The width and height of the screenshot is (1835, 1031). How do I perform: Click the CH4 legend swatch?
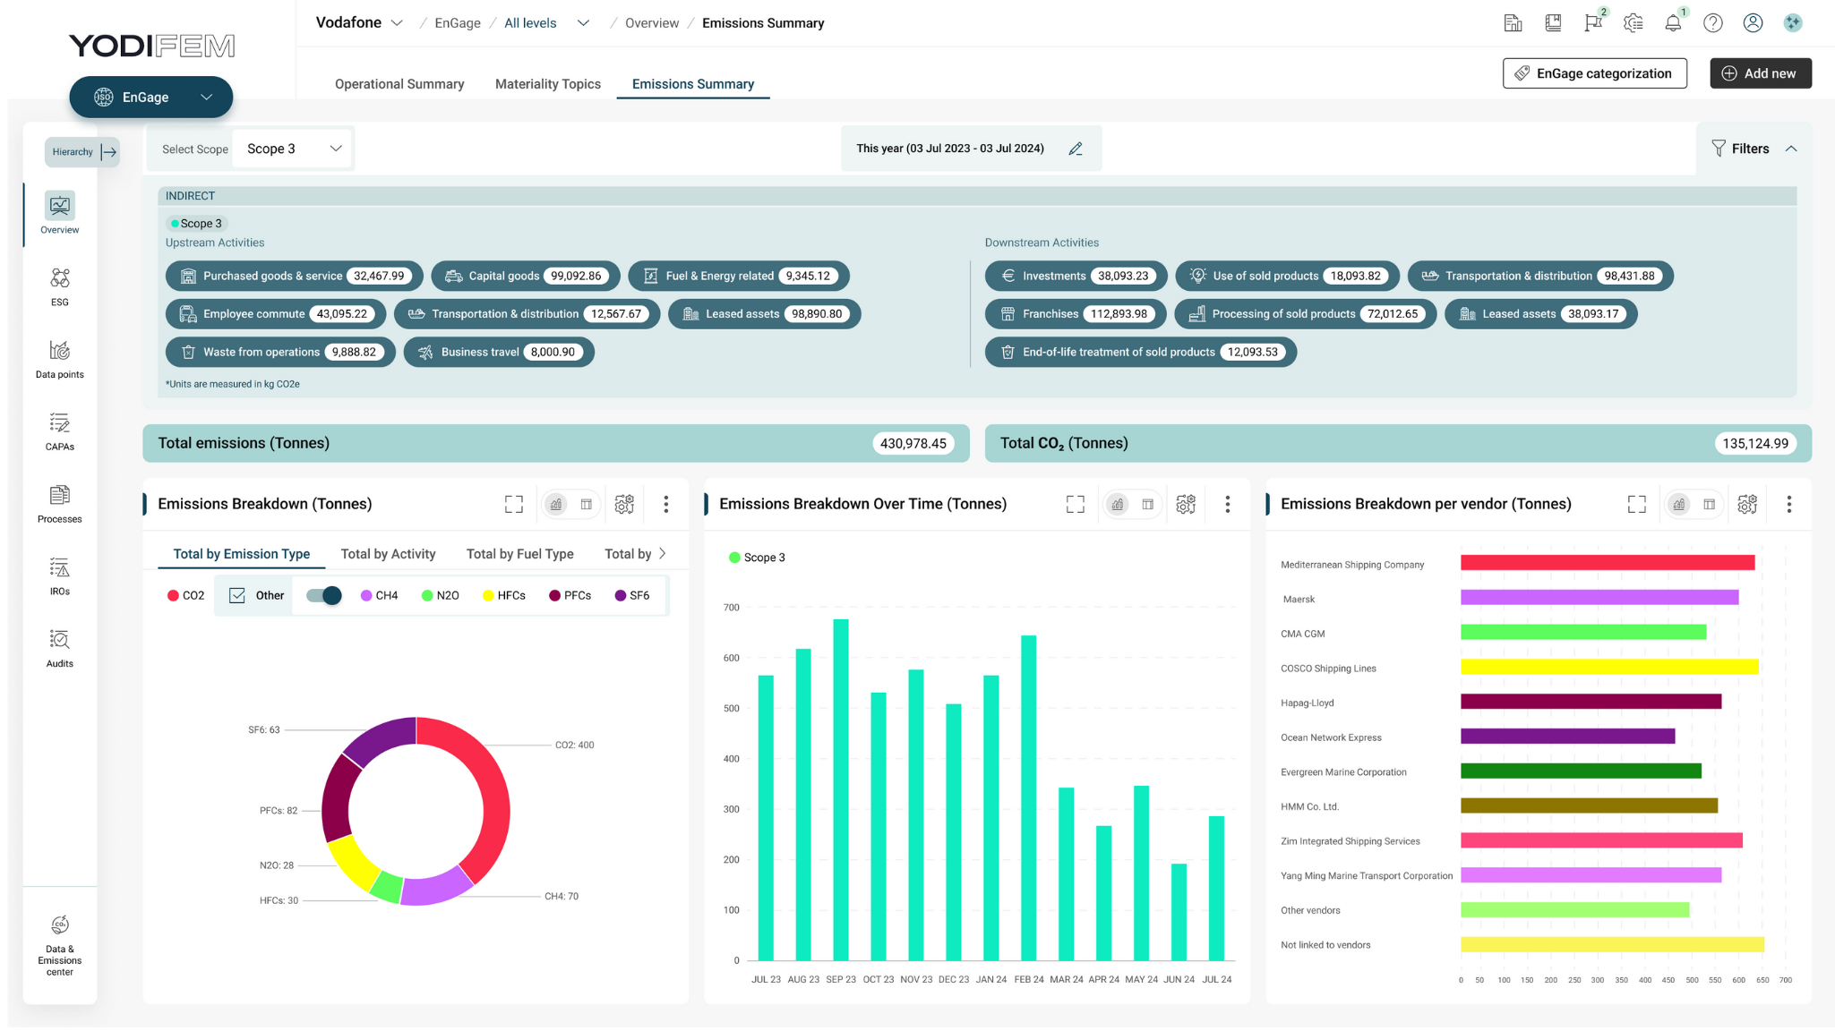(x=366, y=595)
